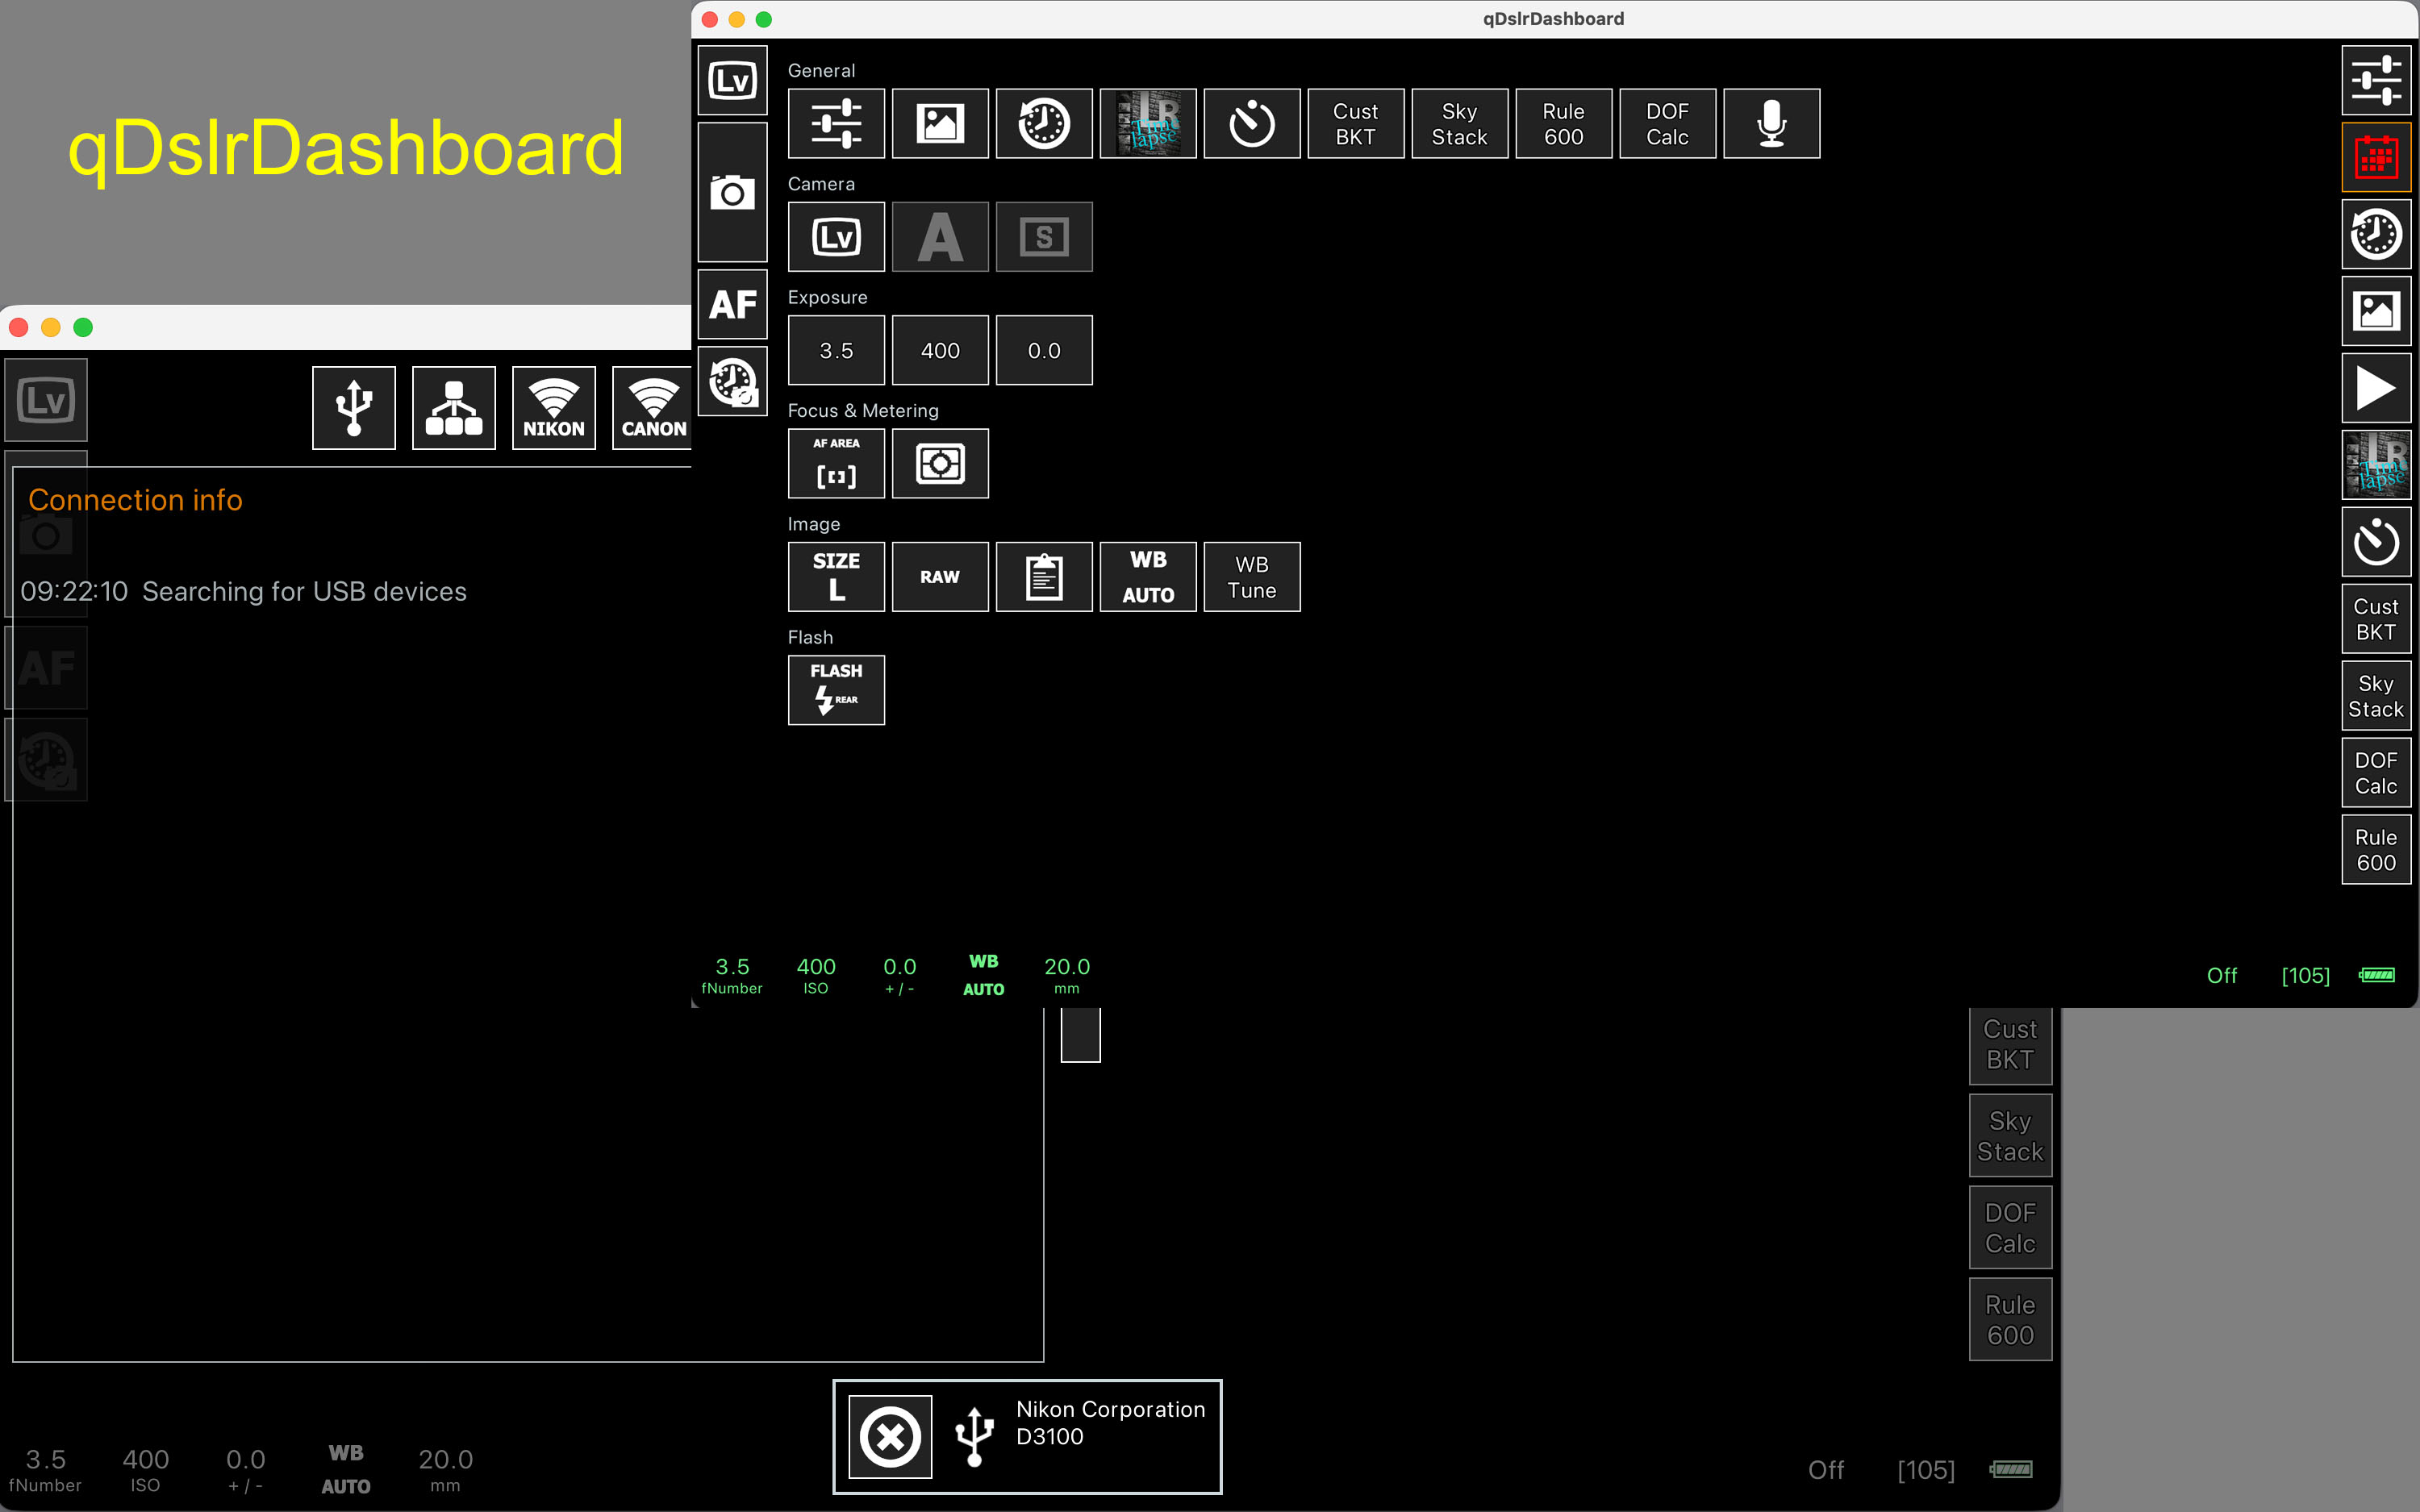Viewport: 2420px width, 1512px height.
Task: Open DOF Calc in General row
Action: point(1667,124)
